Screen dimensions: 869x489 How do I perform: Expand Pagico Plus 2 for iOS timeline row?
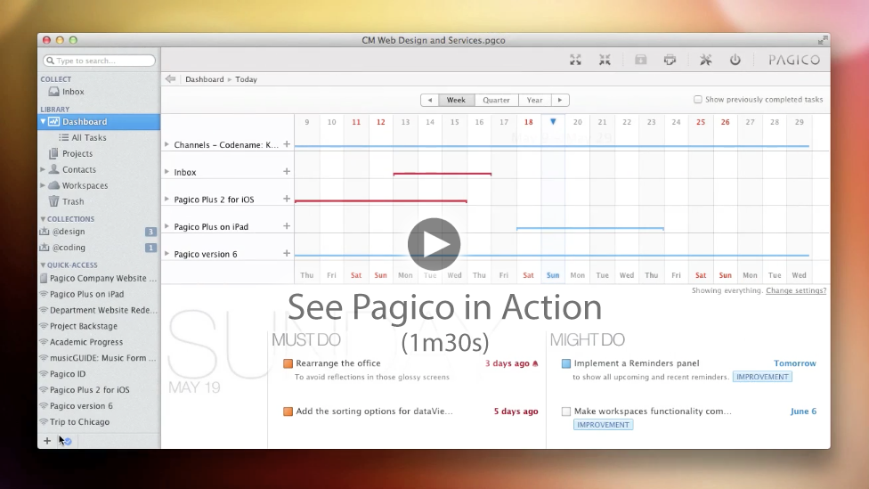pos(166,199)
